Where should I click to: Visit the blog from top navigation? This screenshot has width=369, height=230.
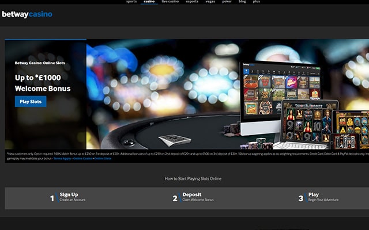(242, 1)
